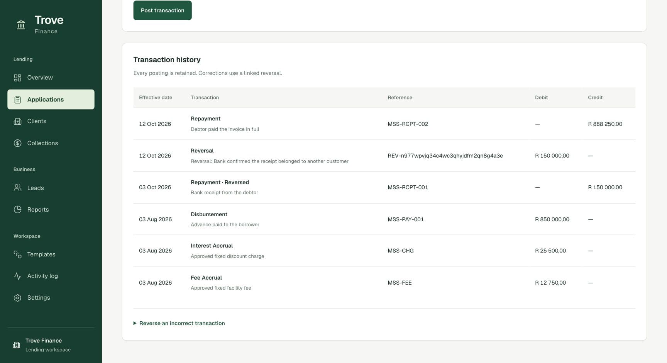Click the Transaction history heading

click(x=167, y=60)
